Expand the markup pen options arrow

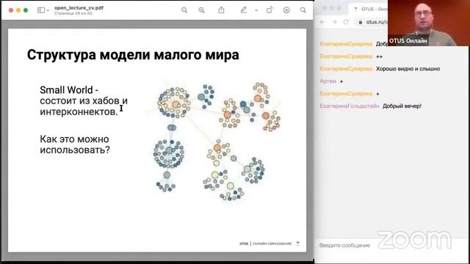tap(256, 10)
